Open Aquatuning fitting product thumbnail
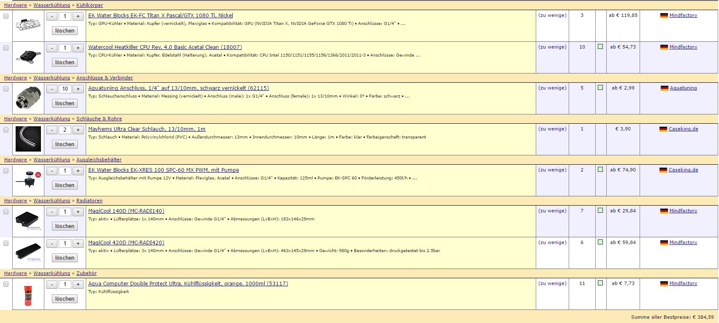Image resolution: width=719 pixels, height=323 pixels. tap(28, 98)
